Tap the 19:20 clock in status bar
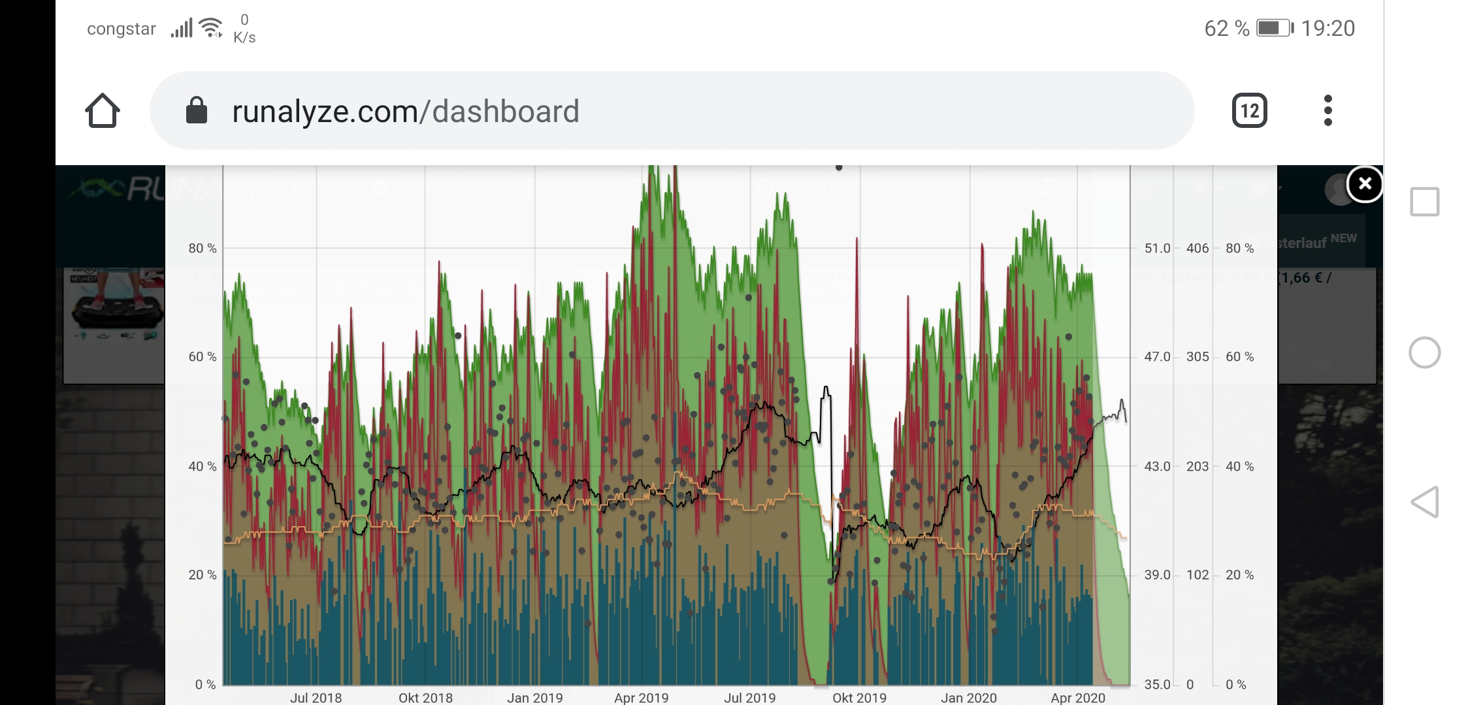This screenshot has height=705, width=1466. pyautogui.click(x=1328, y=28)
